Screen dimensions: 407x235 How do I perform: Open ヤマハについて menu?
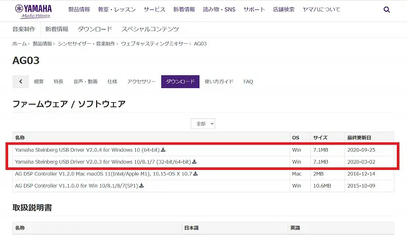[x=321, y=10]
